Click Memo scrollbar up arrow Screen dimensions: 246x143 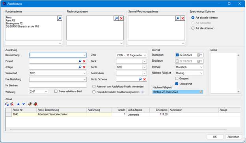coord(238,55)
